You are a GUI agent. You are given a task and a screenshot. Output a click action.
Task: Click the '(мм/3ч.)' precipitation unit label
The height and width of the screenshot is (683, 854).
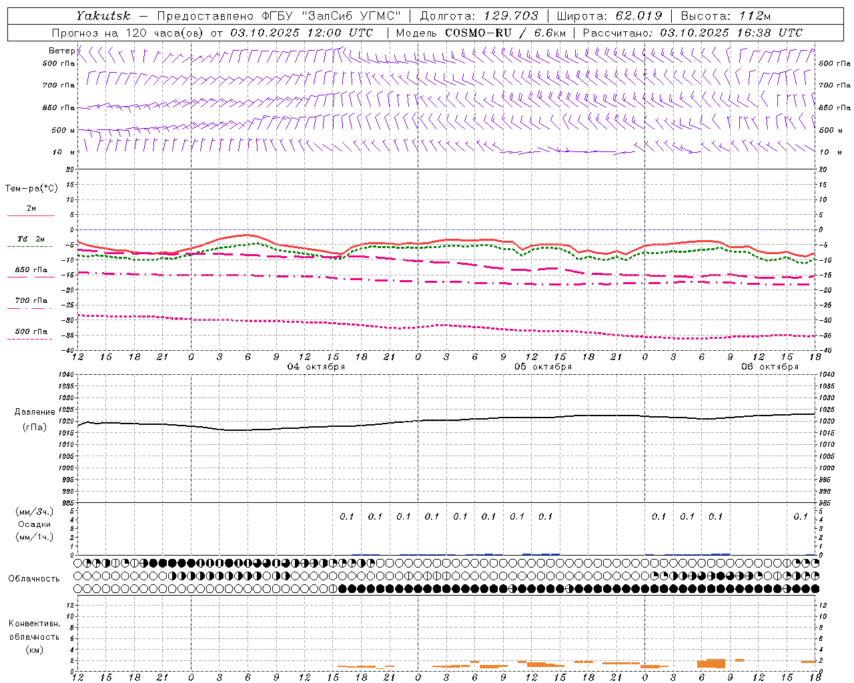(35, 512)
